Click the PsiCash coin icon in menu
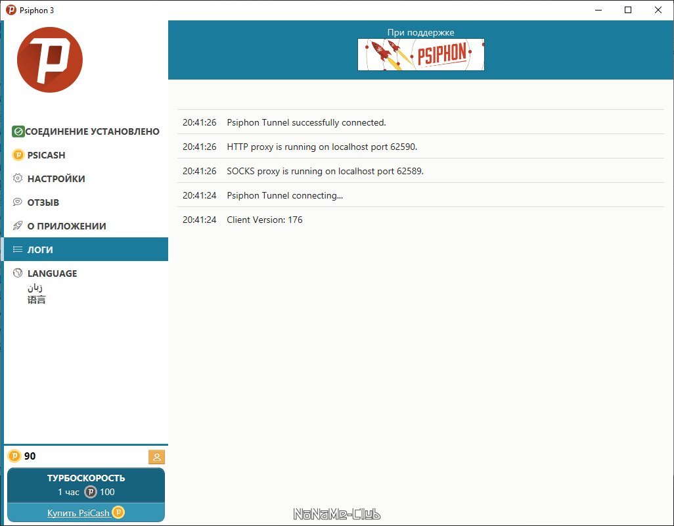 pos(18,155)
